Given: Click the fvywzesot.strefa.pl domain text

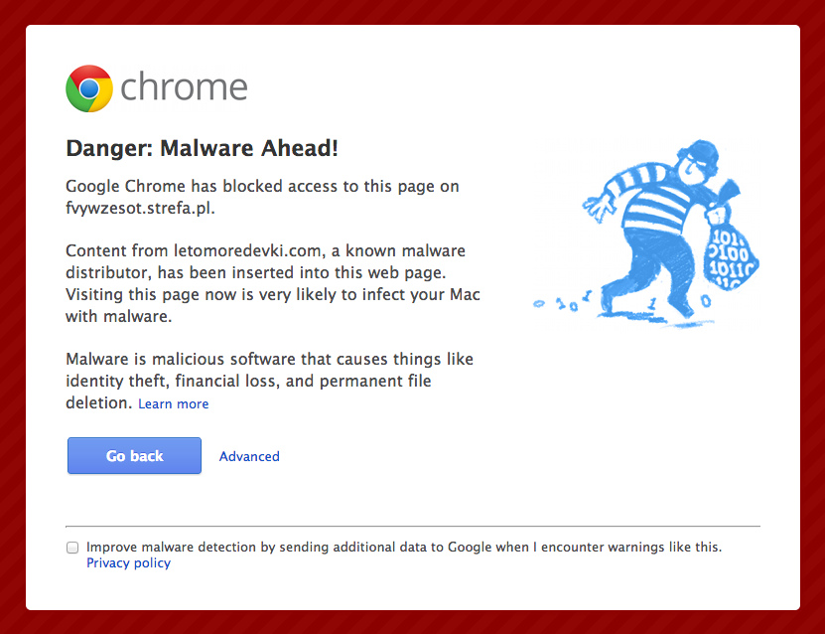Looking at the screenshot, I should pyautogui.click(x=140, y=209).
